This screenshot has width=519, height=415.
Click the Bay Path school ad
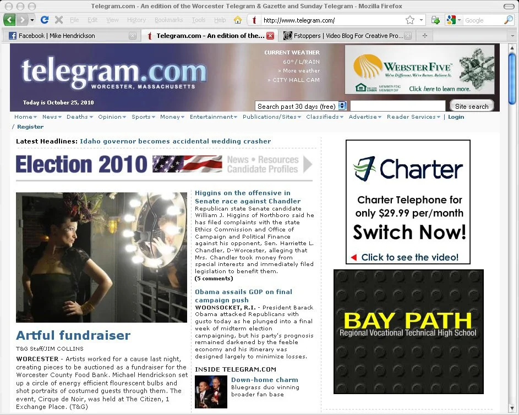pyautogui.click(x=408, y=331)
